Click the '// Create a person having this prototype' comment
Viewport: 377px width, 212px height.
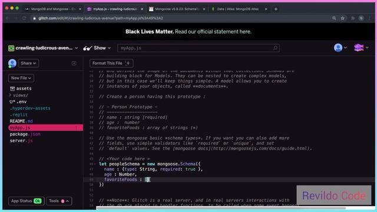pyautogui.click(x=152, y=97)
